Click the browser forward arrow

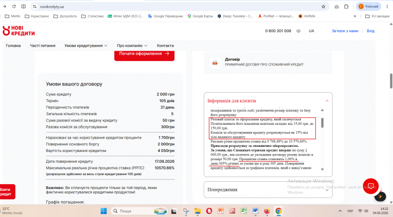coord(5,7)
